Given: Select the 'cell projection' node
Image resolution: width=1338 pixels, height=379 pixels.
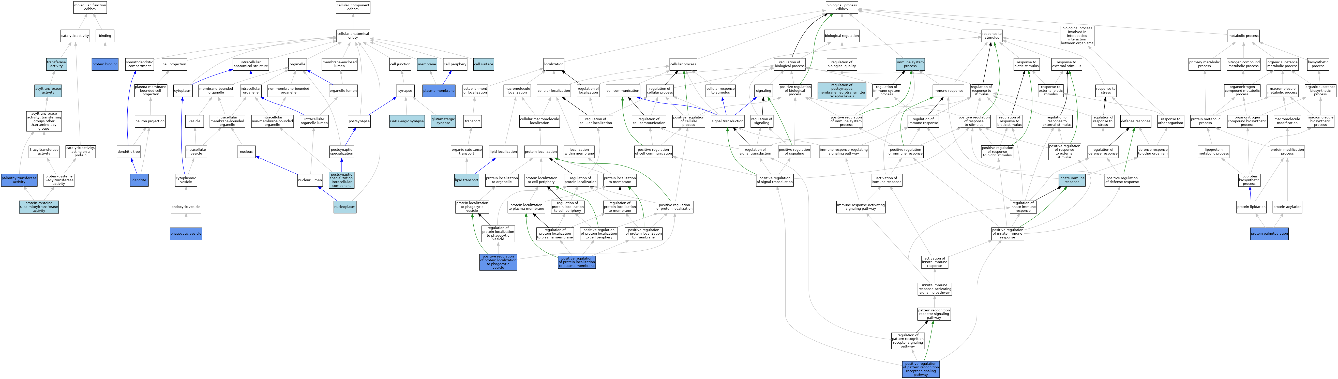Looking at the screenshot, I should pos(174,64).
